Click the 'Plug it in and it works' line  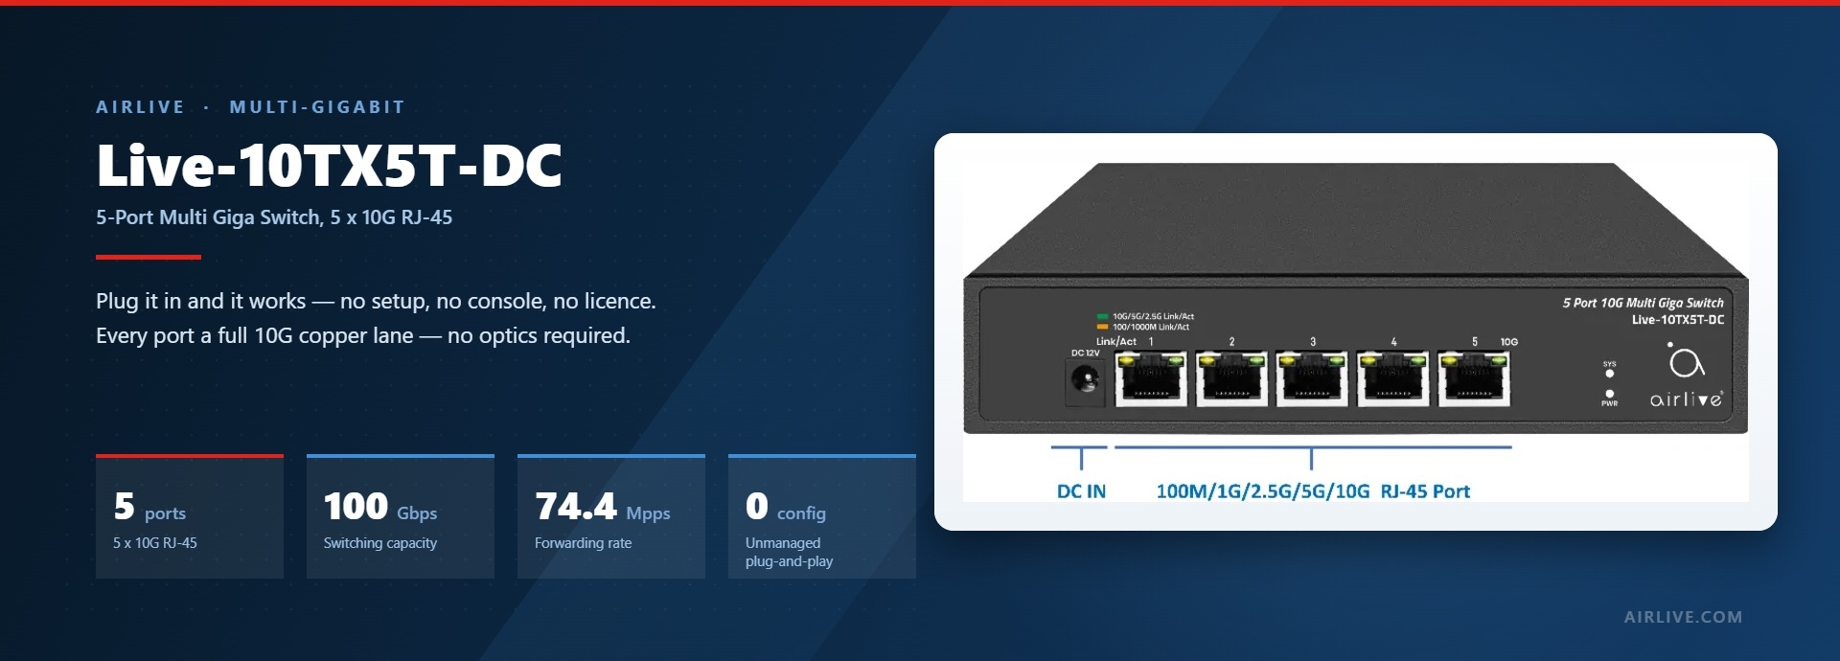click(x=376, y=301)
